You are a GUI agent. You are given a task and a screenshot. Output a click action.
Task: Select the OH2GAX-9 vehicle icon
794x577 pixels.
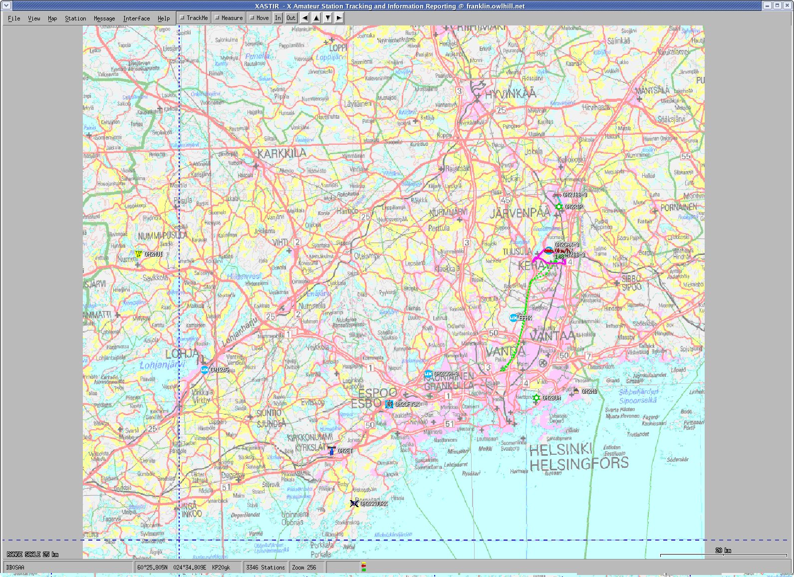pos(548,251)
